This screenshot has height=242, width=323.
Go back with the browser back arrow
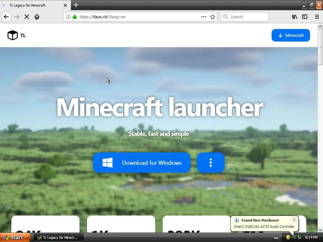tap(6, 17)
